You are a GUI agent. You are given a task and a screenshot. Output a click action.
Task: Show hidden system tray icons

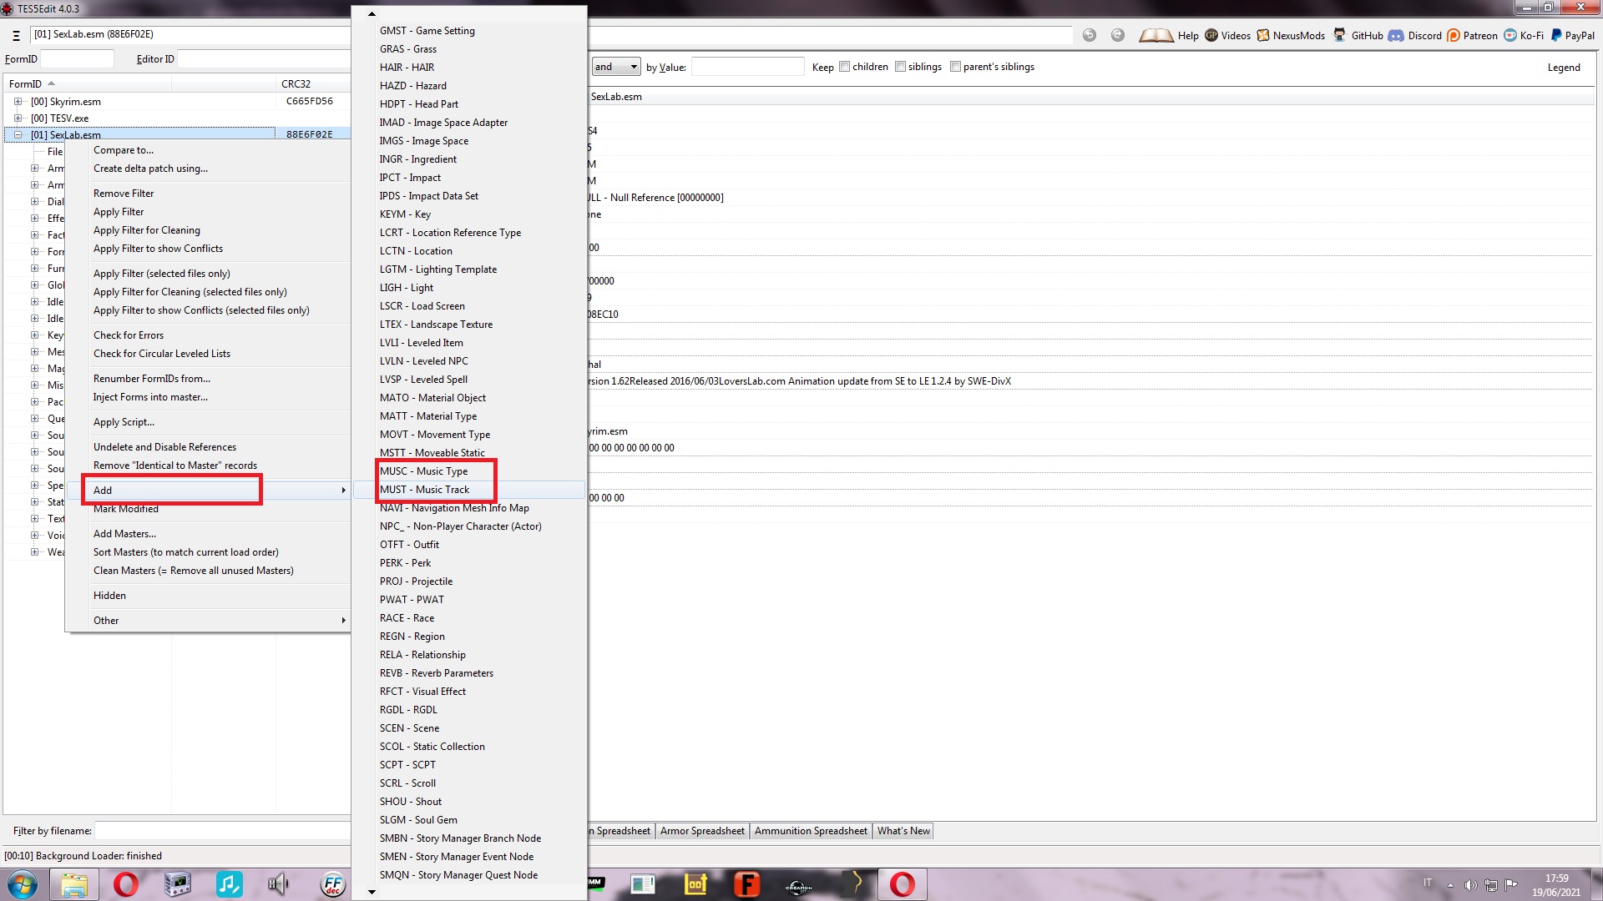pyautogui.click(x=1450, y=885)
